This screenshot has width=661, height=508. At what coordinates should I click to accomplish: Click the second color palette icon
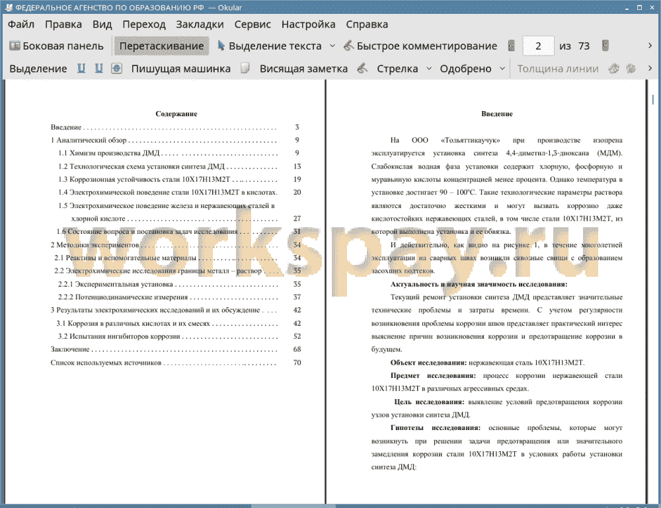(x=631, y=68)
